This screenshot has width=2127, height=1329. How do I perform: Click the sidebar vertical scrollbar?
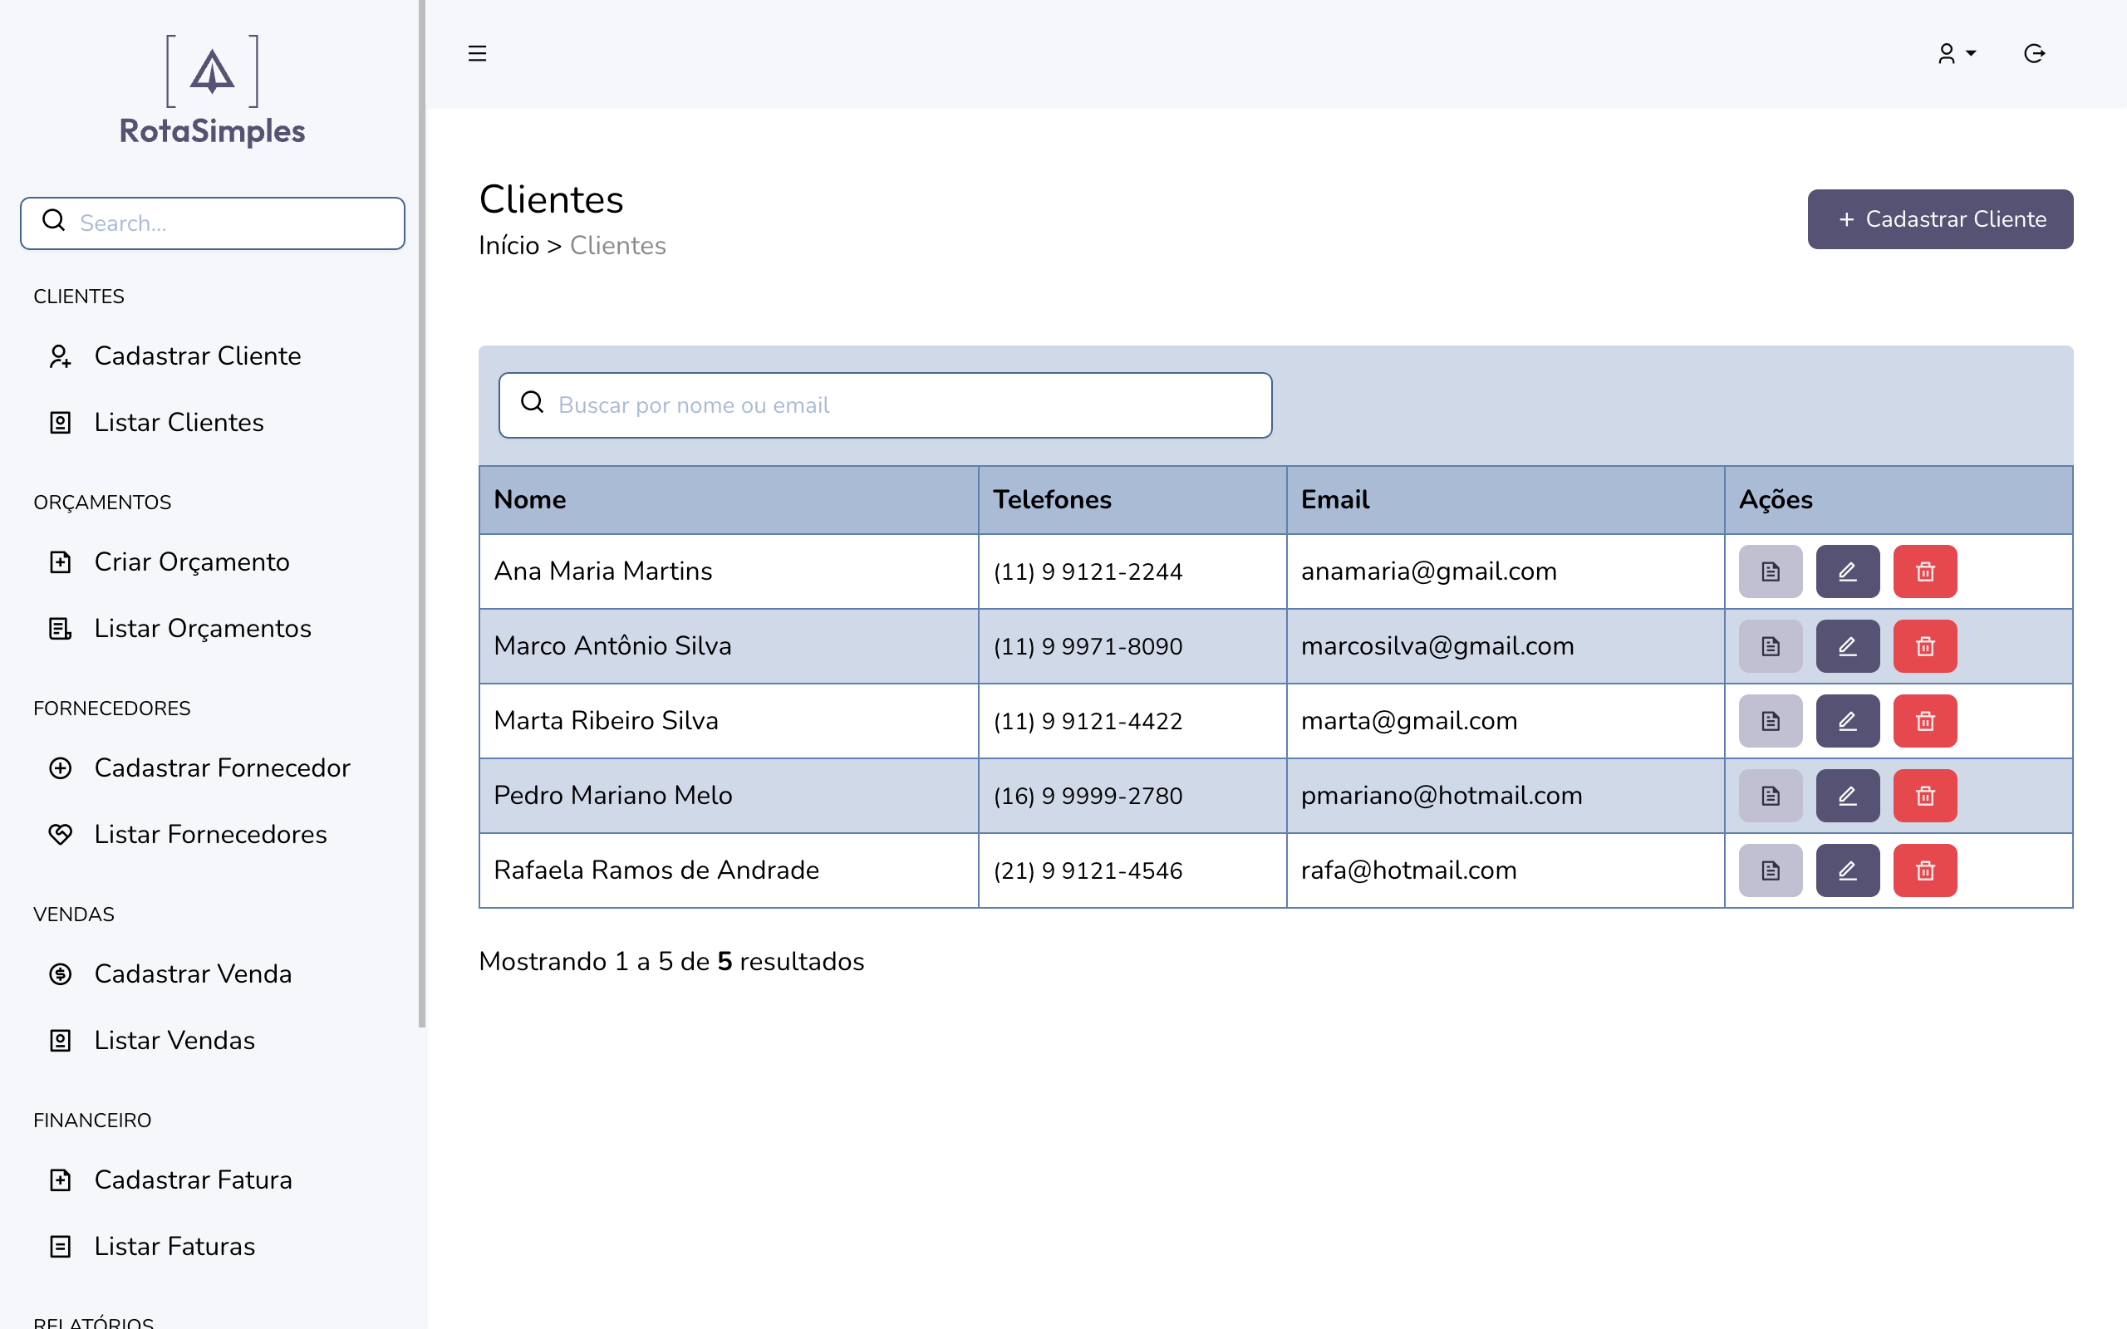click(x=422, y=513)
